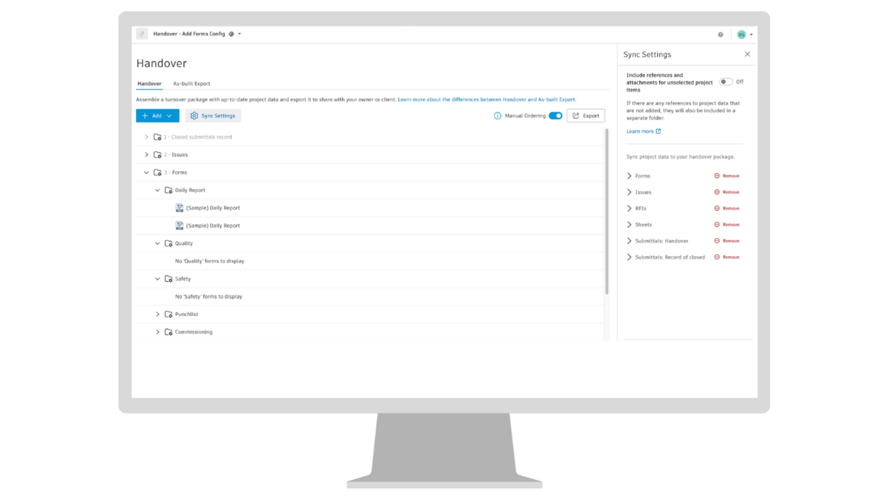
Task: Enable include references and attachments toggle
Action: coord(726,82)
